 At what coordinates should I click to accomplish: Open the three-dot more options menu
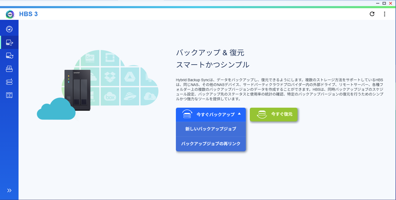click(385, 14)
